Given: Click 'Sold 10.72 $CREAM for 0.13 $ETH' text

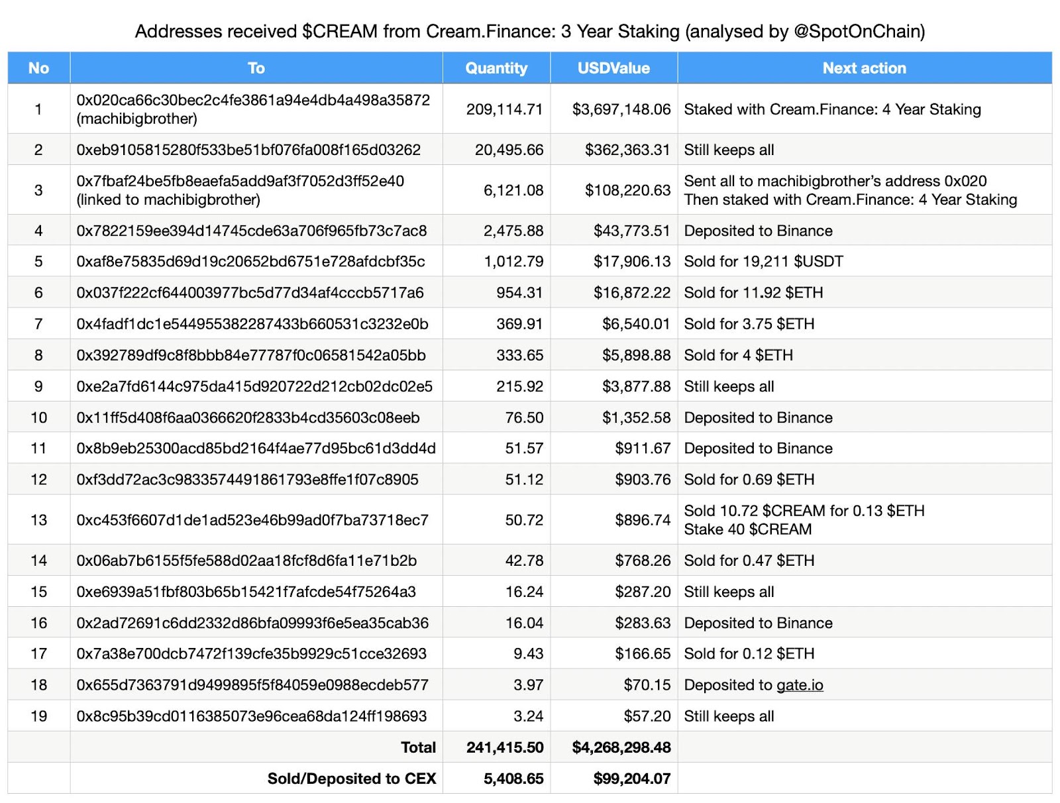Looking at the screenshot, I should tap(804, 511).
